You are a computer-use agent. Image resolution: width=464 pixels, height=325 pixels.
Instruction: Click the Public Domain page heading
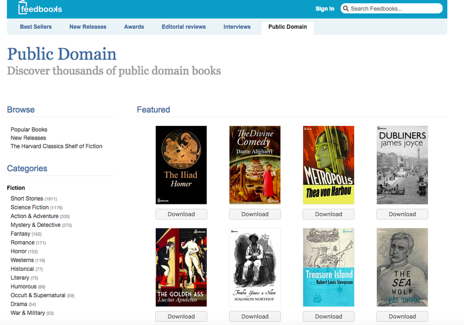[62, 54]
